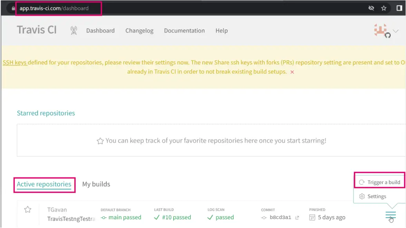Open the Changelog navigation link
This screenshot has height=228, width=406.
pyautogui.click(x=139, y=31)
